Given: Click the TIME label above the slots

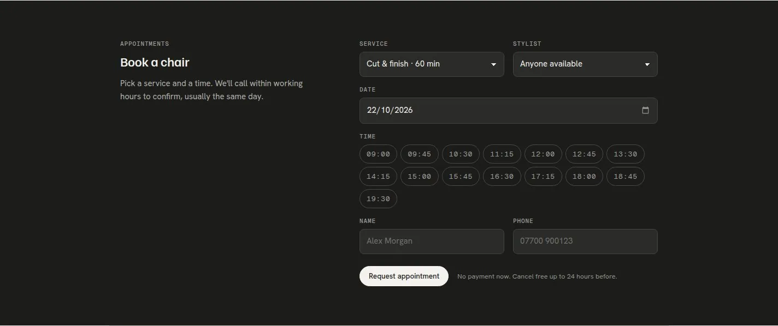Looking at the screenshot, I should 368,136.
